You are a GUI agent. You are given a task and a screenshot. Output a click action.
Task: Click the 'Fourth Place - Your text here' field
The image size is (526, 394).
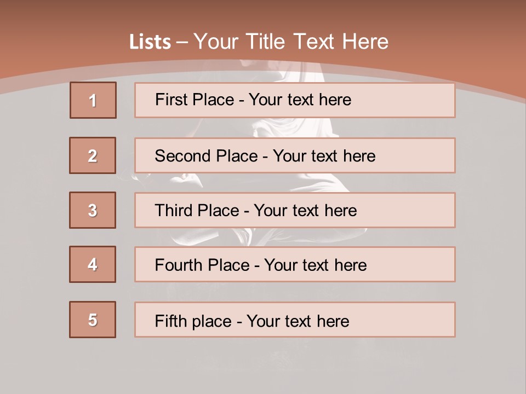point(295,264)
